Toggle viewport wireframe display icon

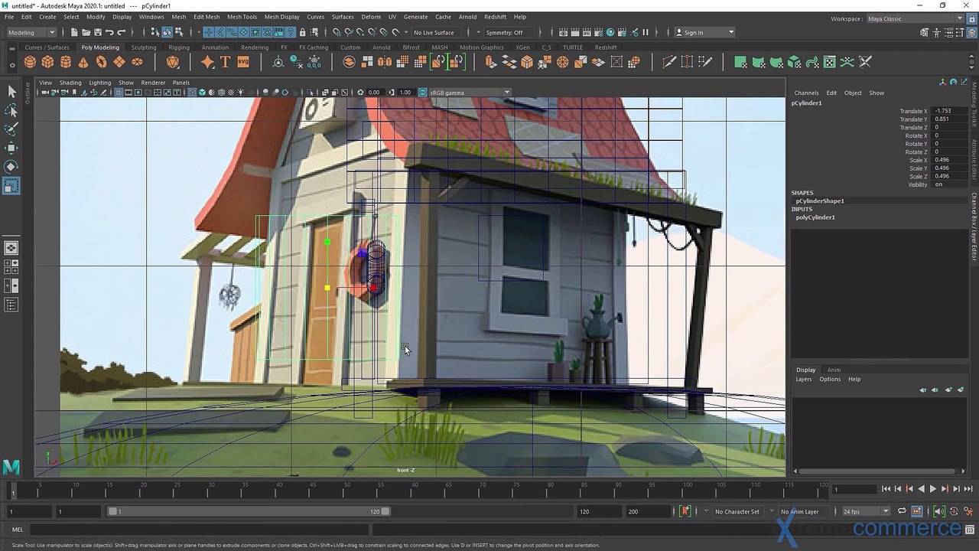(193, 93)
